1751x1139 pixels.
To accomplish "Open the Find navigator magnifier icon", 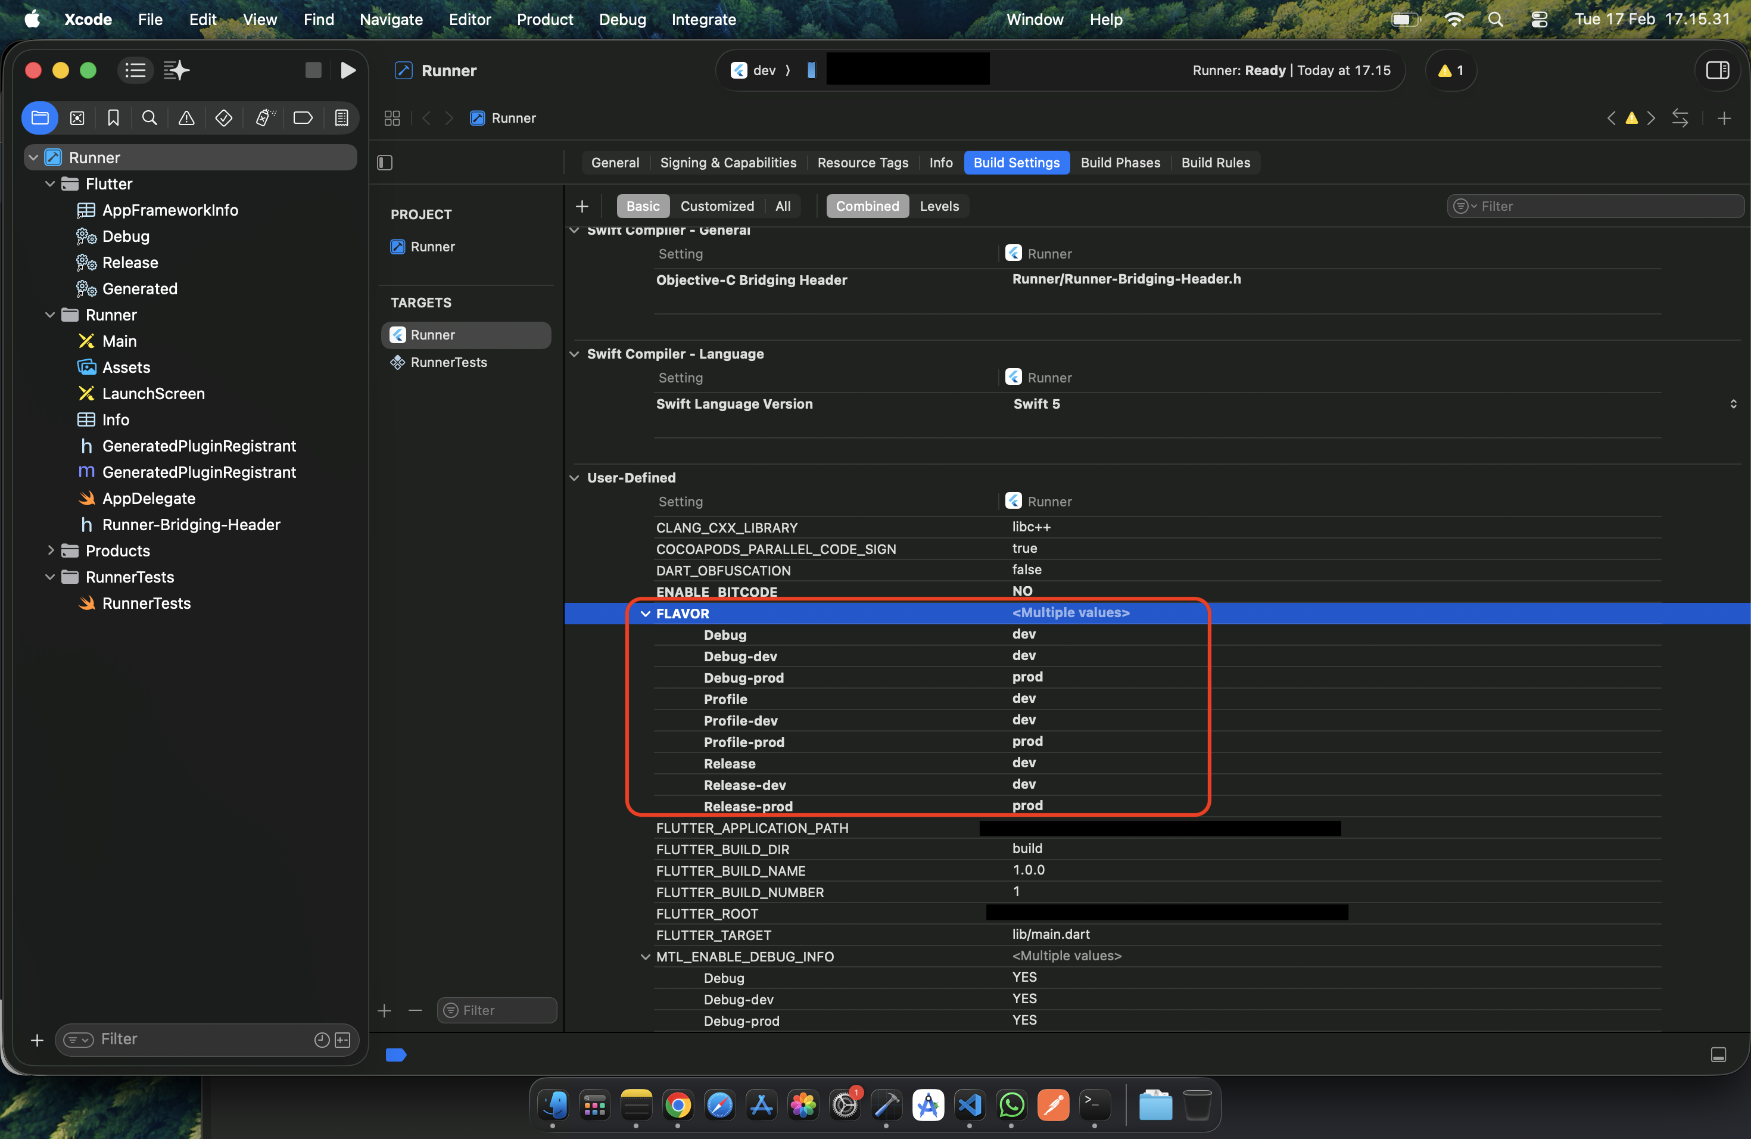I will 149,119.
